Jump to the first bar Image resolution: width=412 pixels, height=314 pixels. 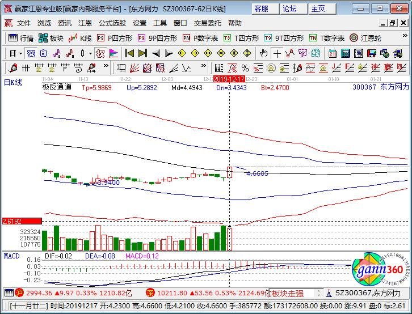[129, 53]
